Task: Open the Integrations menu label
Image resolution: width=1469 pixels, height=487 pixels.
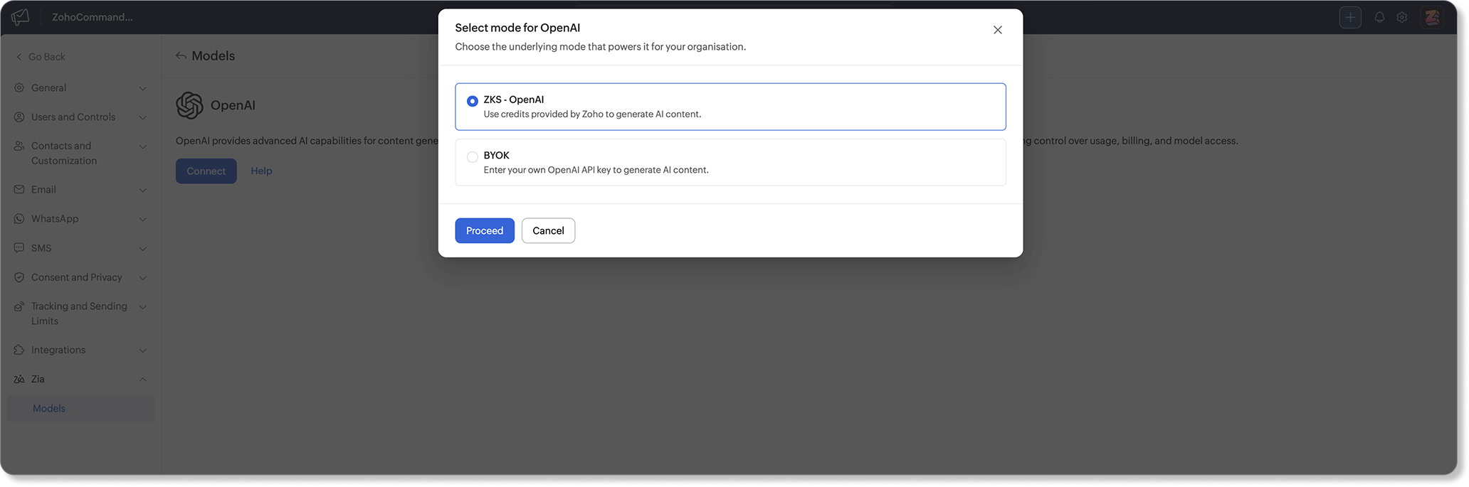Action: pos(58,350)
